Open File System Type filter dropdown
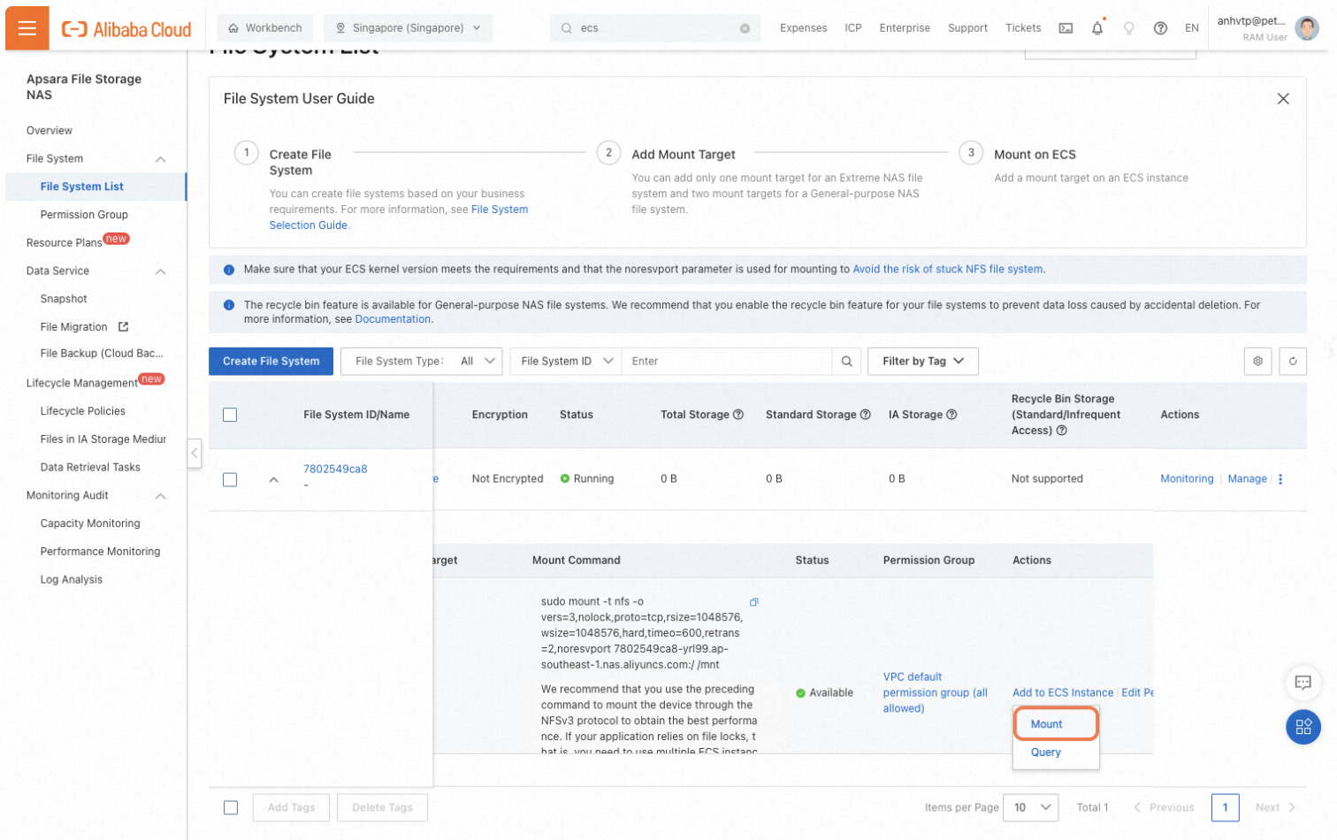 point(422,361)
